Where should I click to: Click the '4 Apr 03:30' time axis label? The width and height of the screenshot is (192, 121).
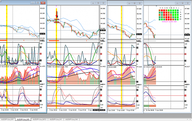(72, 110)
